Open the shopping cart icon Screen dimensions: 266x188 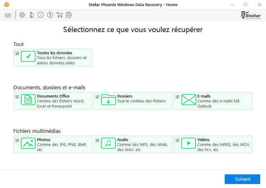(59, 15)
